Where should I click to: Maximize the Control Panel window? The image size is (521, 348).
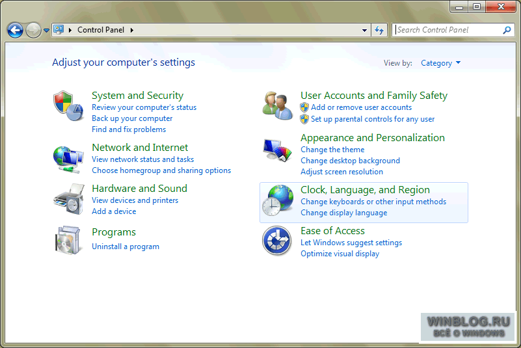click(x=477, y=7)
